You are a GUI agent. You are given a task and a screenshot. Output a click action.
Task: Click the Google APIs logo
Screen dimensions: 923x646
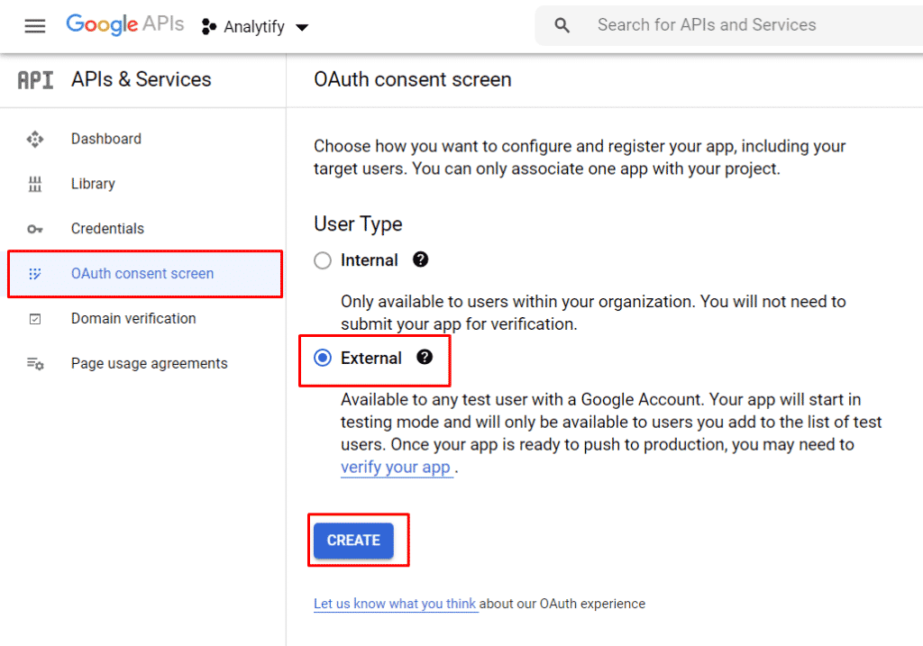124,24
